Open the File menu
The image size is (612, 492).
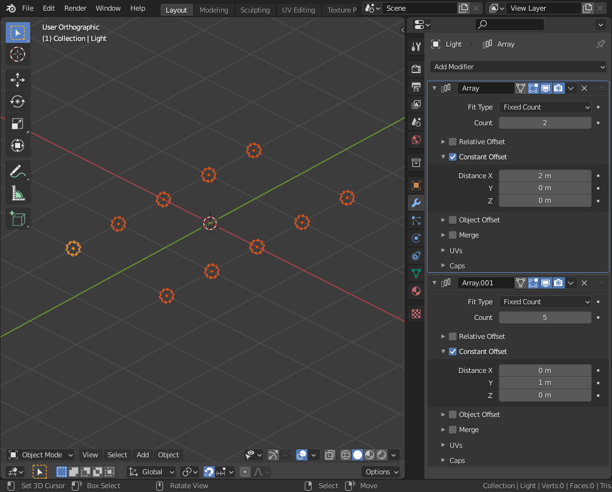click(28, 8)
